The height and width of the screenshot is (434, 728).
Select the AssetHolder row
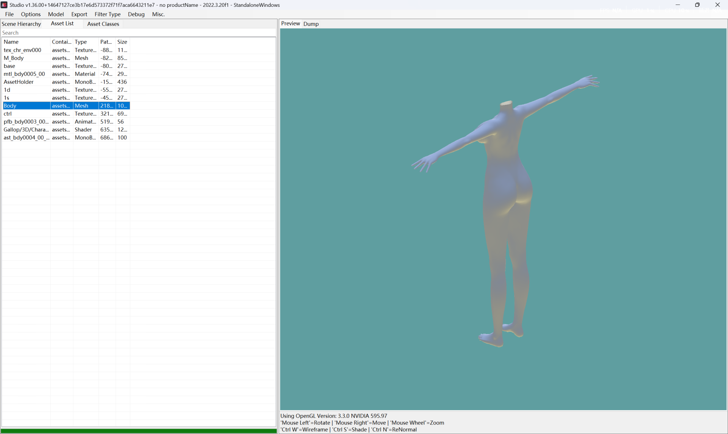[66, 82]
